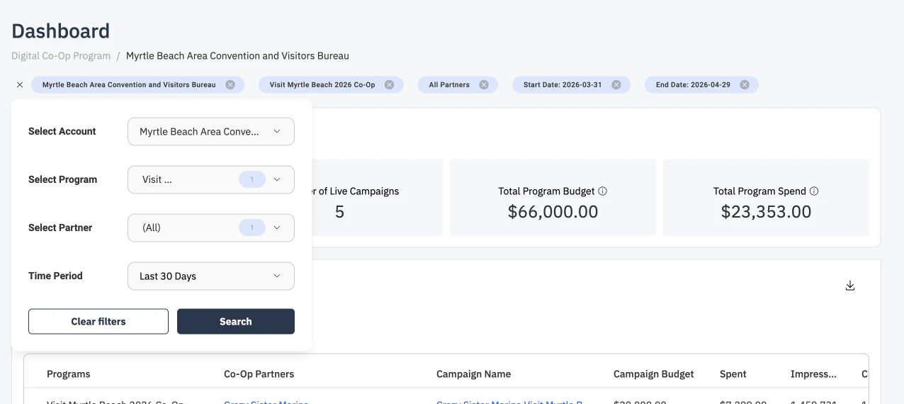Open the Select Program dropdown
This screenshot has height=404, width=904.
pos(211,180)
